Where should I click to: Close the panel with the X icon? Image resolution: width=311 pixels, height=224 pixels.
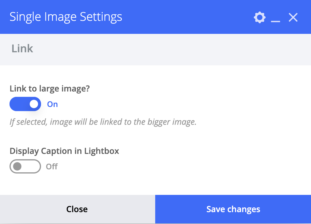(x=293, y=18)
